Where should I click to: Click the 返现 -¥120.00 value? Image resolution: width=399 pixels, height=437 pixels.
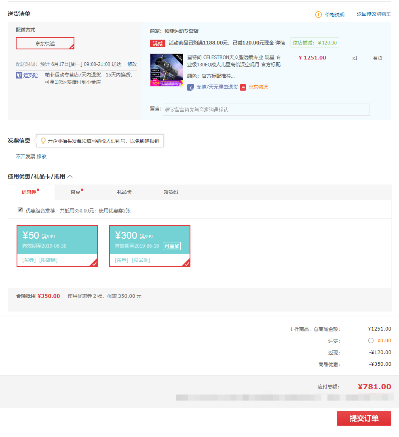380,352
